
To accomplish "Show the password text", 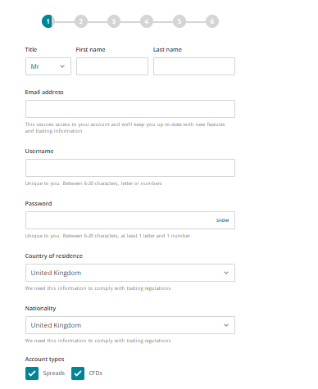I will 223,220.
